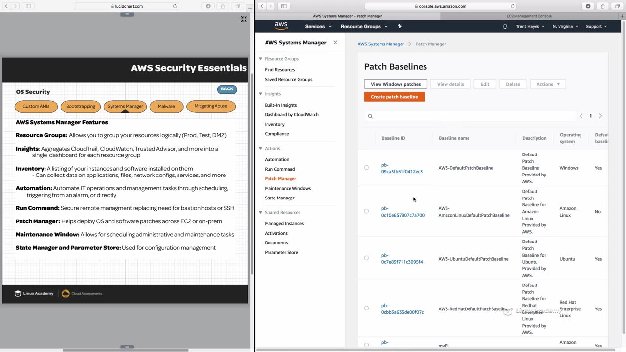
Task: Select the Custom AMIs slide tab
Action: 36,106
